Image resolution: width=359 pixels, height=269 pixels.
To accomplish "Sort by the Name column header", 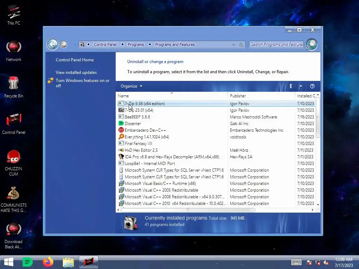I will (172, 96).
